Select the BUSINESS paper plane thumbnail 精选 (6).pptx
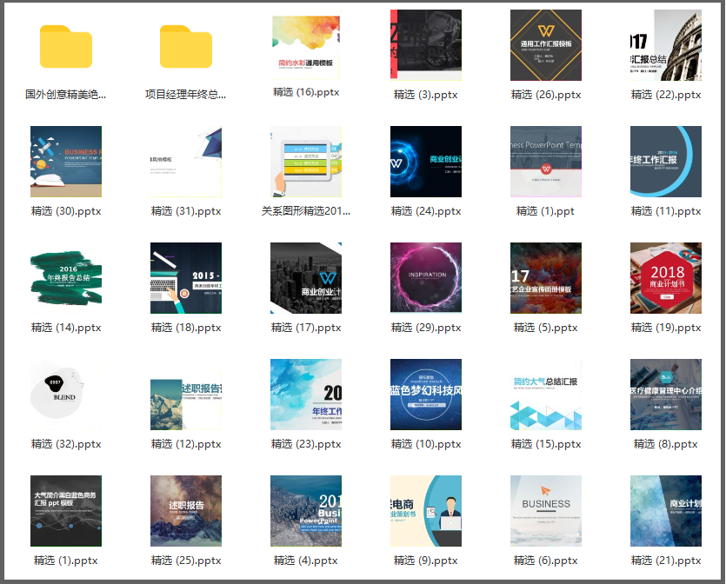Image resolution: width=726 pixels, height=584 pixels. (x=546, y=511)
